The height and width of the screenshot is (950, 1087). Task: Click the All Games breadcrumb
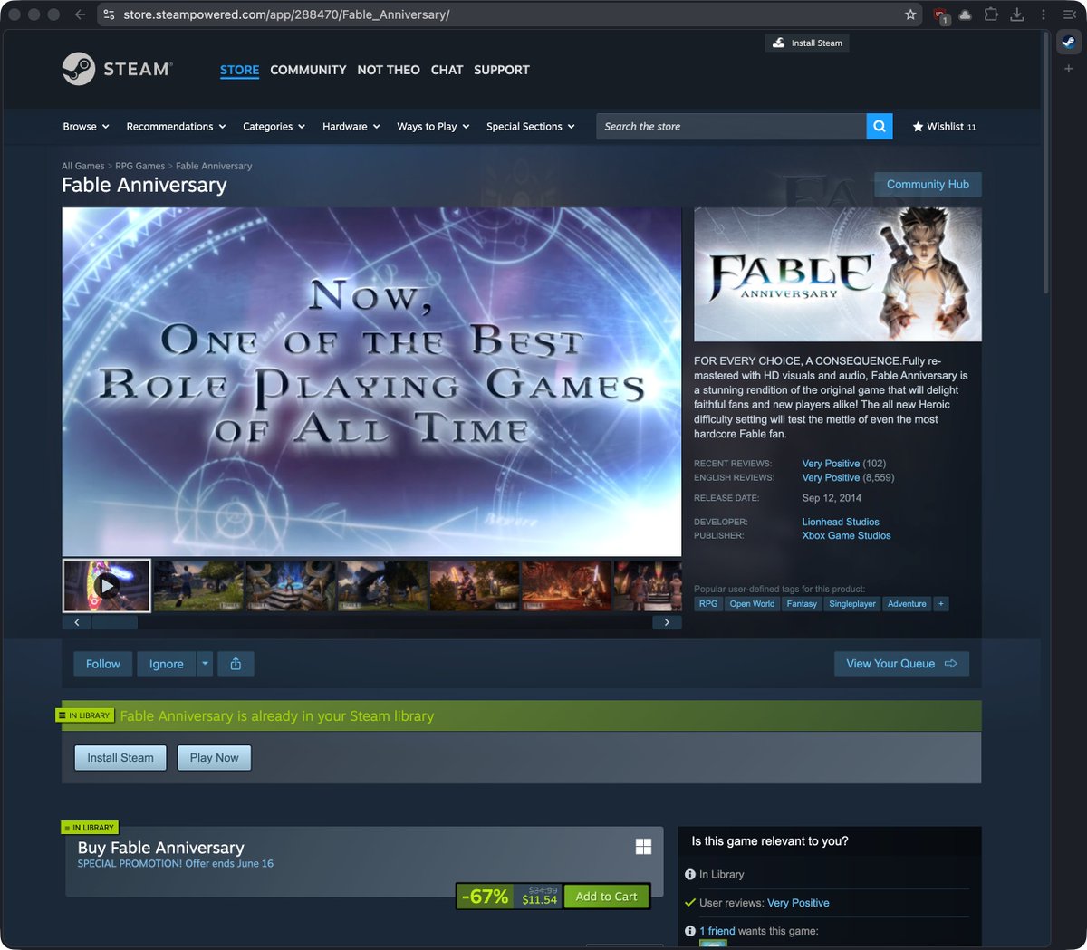[82, 166]
